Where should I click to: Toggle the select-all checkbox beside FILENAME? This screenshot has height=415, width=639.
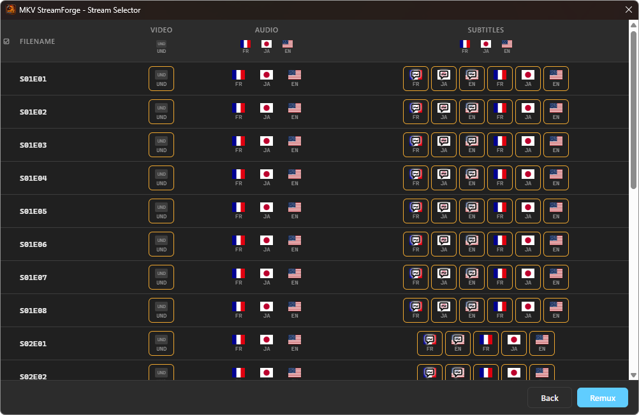coord(6,41)
